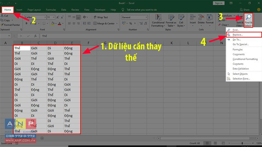Choose Selection Pane... menu entry
This screenshot has height=147, width=262.
click(244, 79)
